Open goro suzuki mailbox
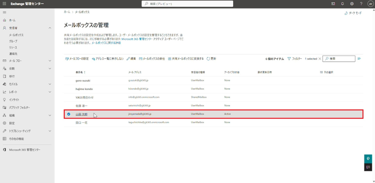The image size is (375, 183). click(x=83, y=81)
